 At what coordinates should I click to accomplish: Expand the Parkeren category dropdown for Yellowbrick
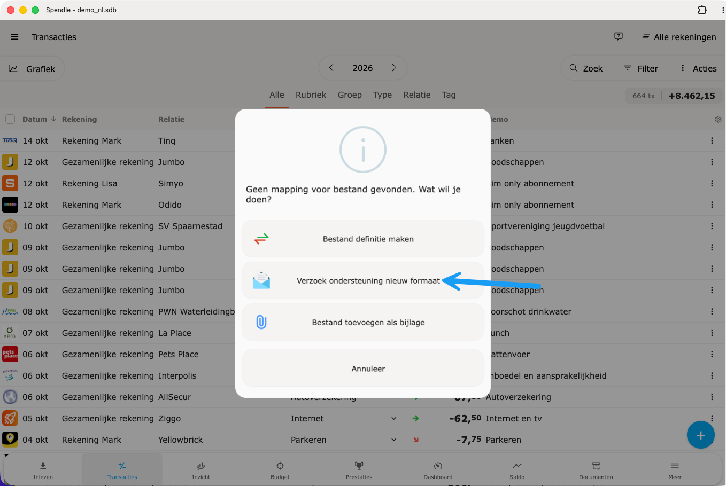tap(394, 440)
